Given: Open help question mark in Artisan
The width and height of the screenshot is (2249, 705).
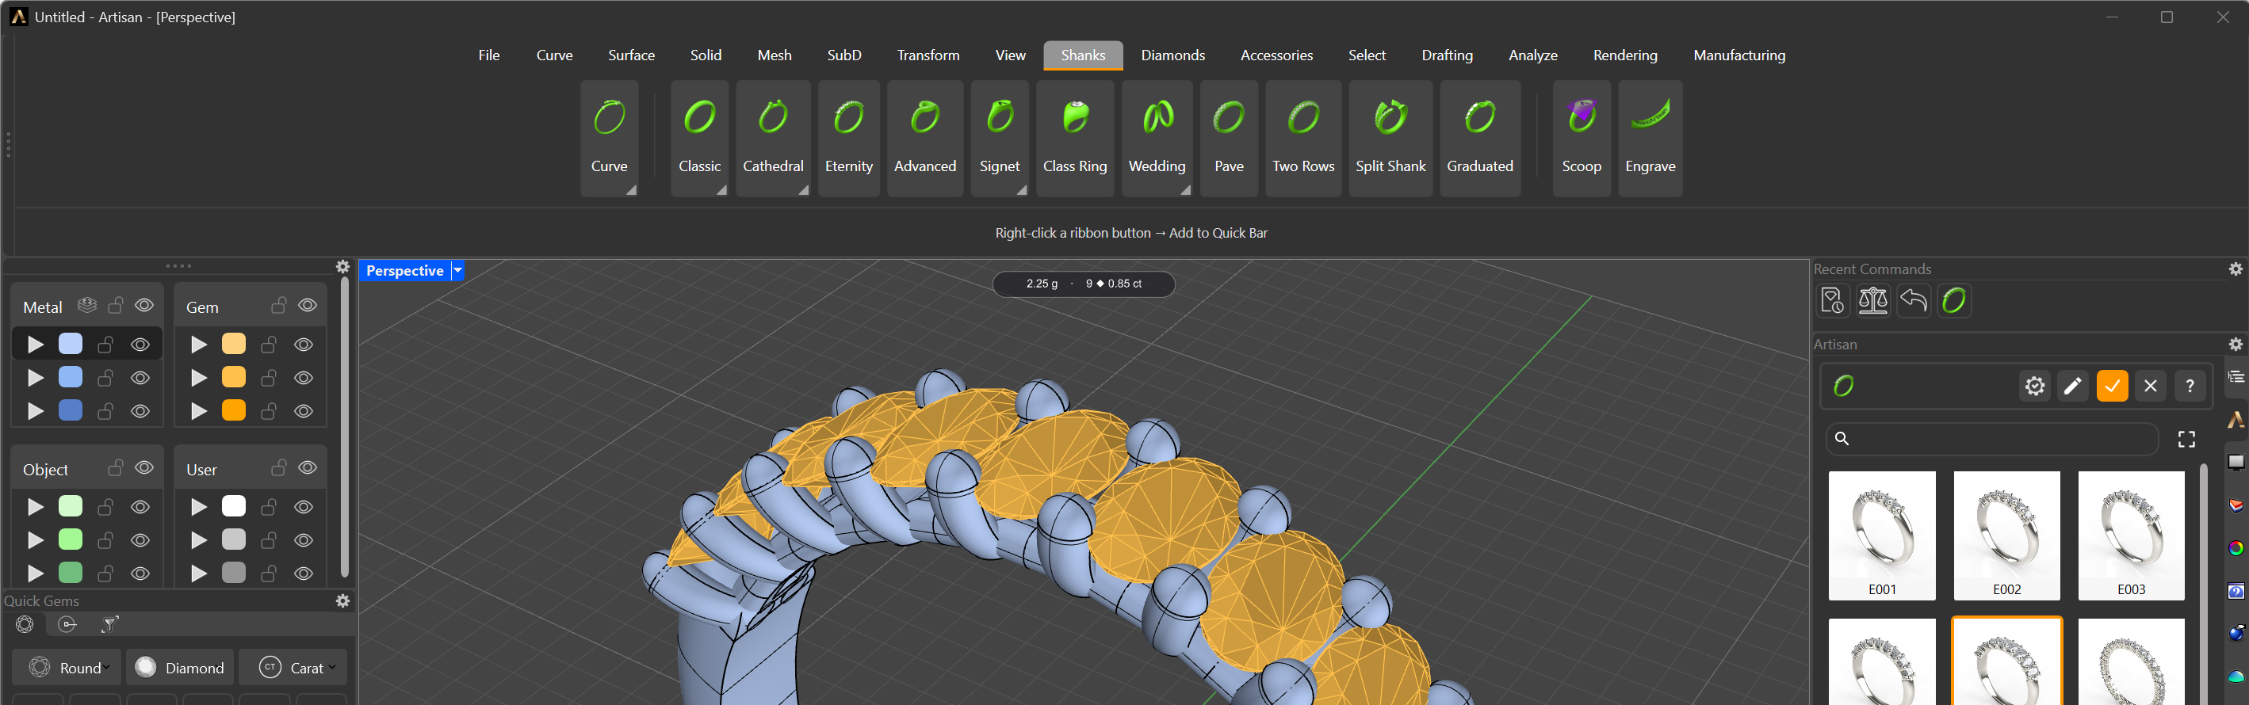Looking at the screenshot, I should coord(2190,386).
